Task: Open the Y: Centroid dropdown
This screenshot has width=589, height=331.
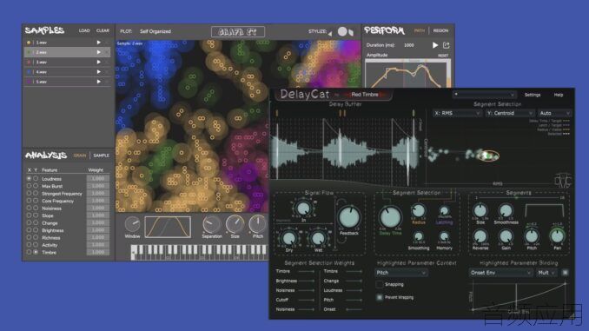Action: click(510, 113)
